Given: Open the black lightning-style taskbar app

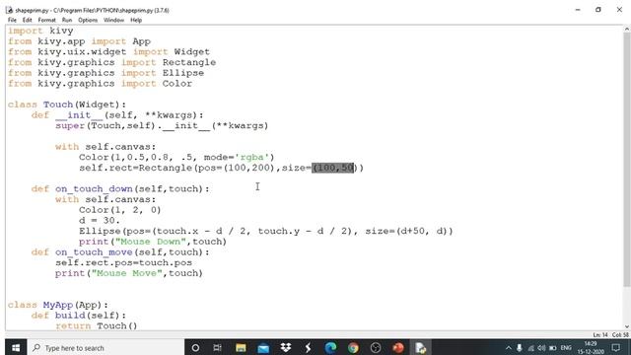Looking at the screenshot, I should [309, 348].
